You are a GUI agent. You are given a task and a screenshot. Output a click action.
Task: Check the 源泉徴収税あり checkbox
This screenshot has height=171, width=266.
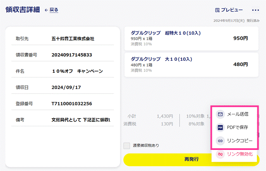pyautogui.click(x=127, y=146)
